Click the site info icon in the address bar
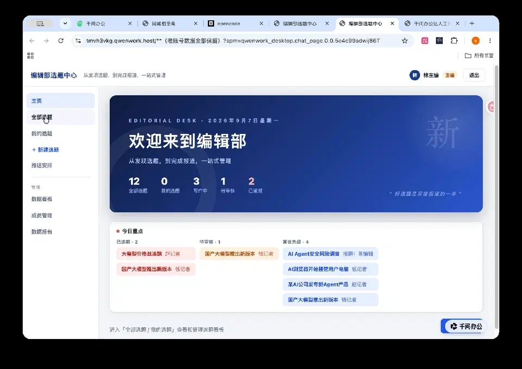This screenshot has width=522, height=369. [x=78, y=41]
